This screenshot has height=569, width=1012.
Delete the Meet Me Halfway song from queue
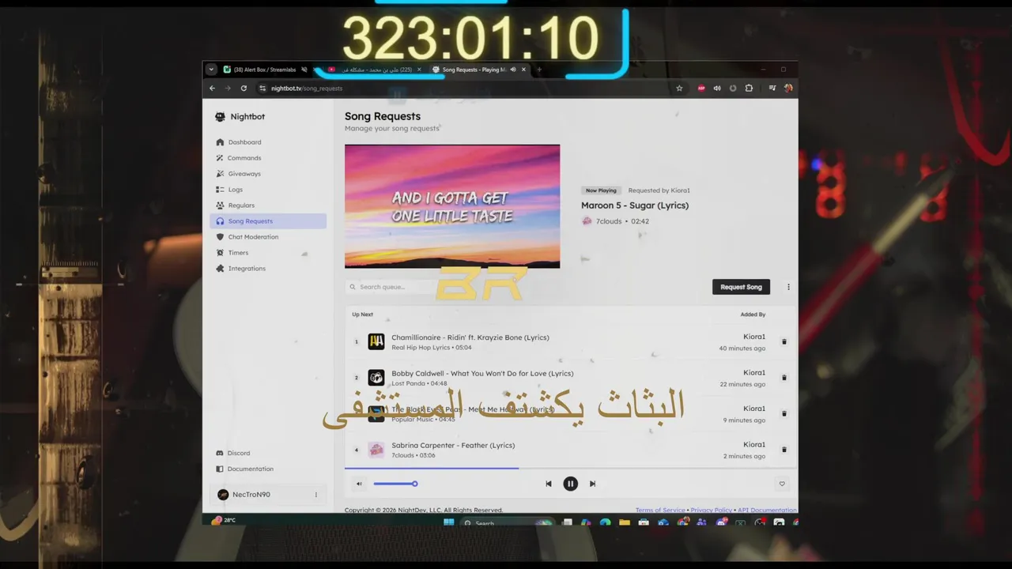click(x=784, y=413)
